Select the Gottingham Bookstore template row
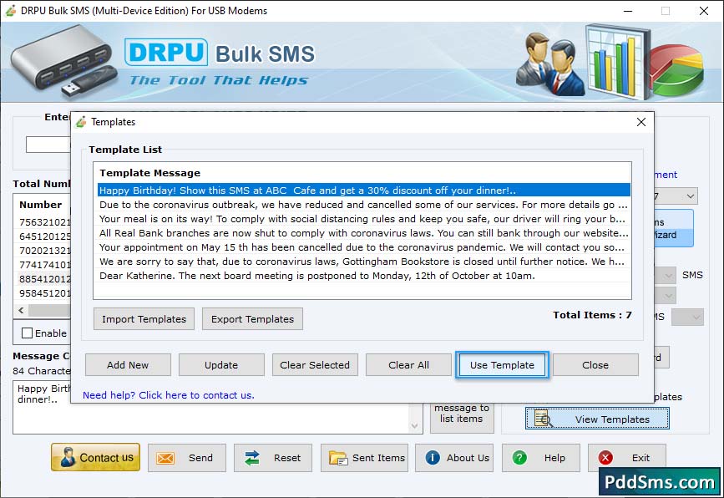The image size is (724, 498). (364, 262)
